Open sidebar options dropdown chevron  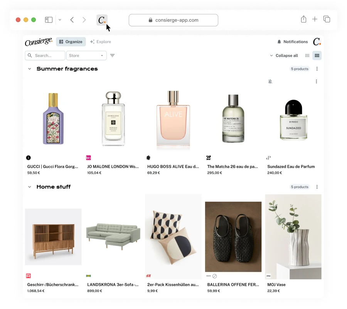point(60,20)
